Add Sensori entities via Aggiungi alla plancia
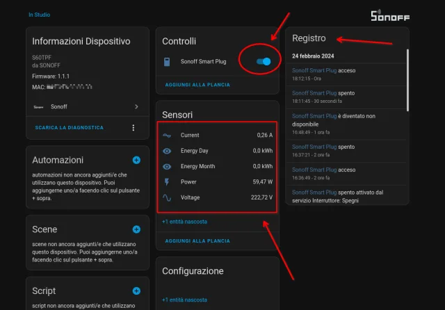Viewport: 445px width, 310px height. [197, 240]
